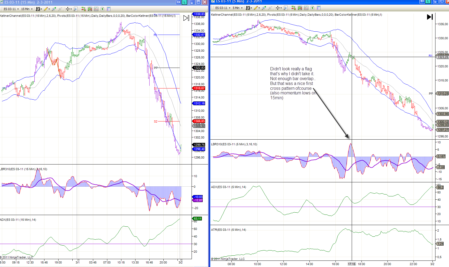Click the -12,87 LBR310 value marker
The image size is (449, 267).
click(x=198, y=200)
